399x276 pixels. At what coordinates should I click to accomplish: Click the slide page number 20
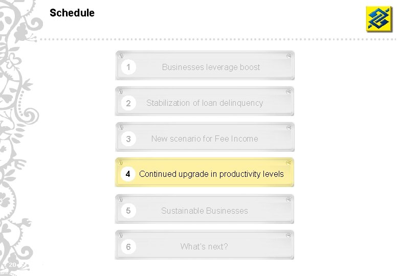pyautogui.click(x=12, y=264)
